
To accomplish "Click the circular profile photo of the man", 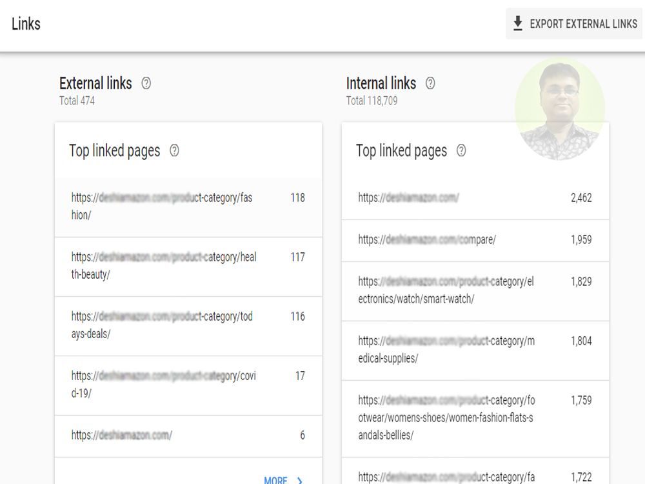I will coord(560,109).
